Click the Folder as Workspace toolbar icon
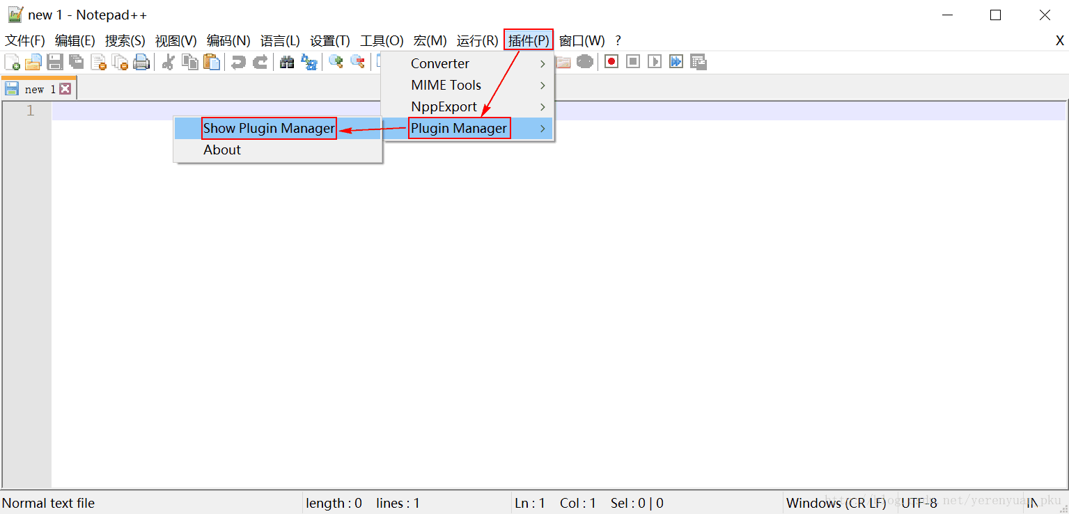This screenshot has width=1069, height=514. [563, 62]
